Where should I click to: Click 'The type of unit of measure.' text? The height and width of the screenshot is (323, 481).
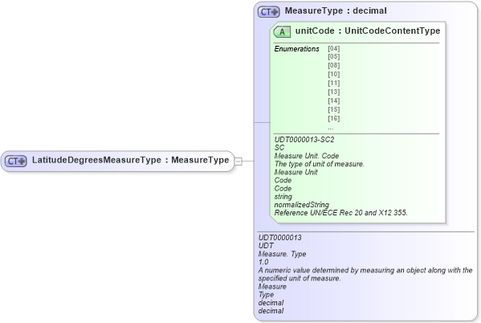pyautogui.click(x=320, y=164)
